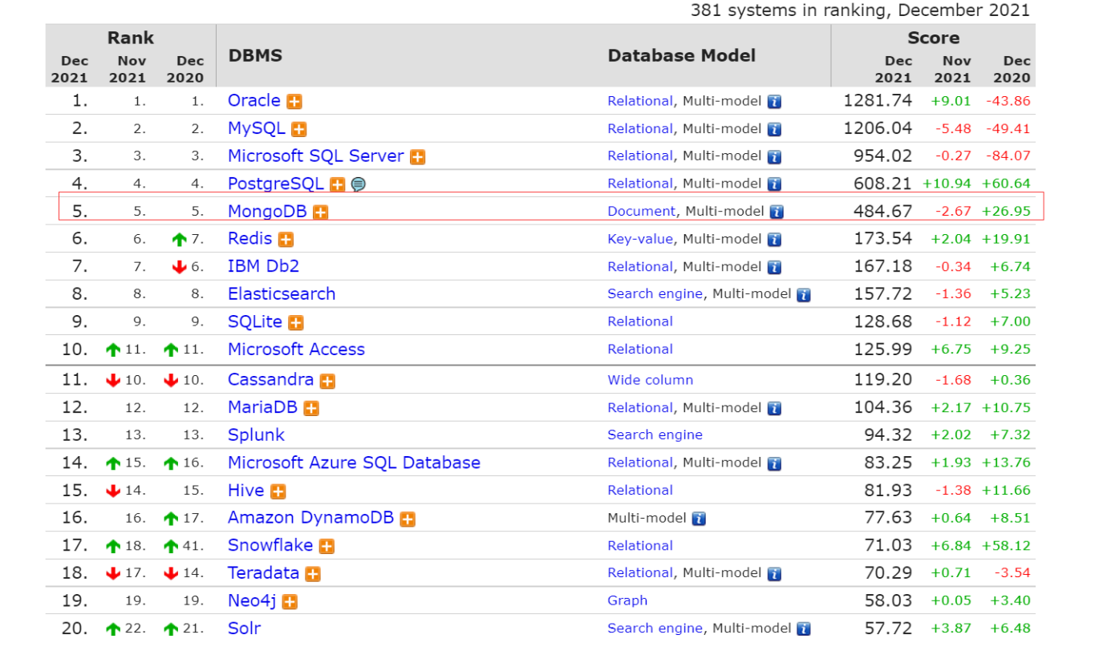
Task: Open the IBM Db2 link
Action: click(263, 266)
